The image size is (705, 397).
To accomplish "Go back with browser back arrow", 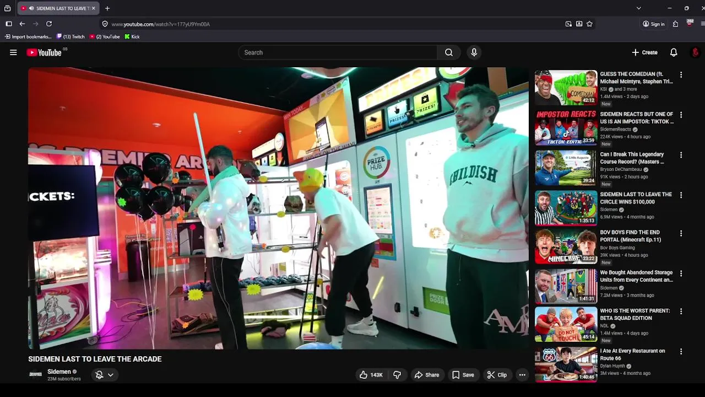I will pyautogui.click(x=22, y=24).
